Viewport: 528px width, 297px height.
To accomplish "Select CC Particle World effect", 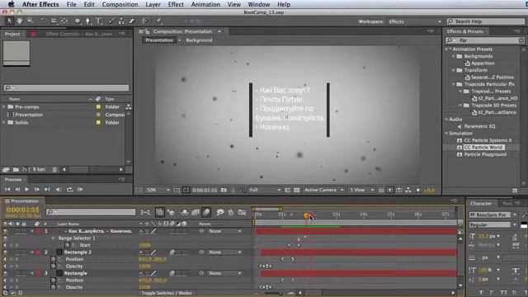I will coord(483,148).
